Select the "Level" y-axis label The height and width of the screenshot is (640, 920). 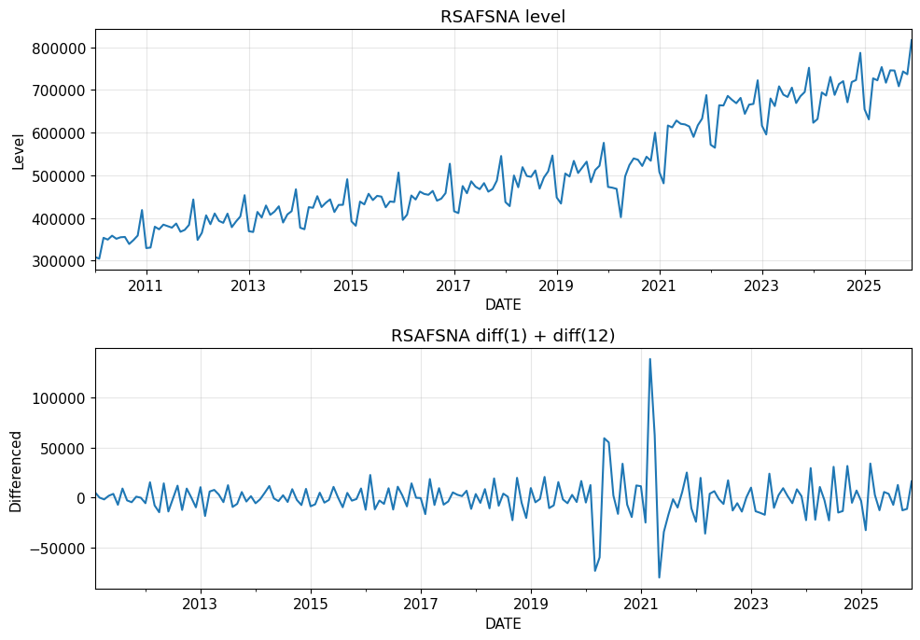pos(19,149)
